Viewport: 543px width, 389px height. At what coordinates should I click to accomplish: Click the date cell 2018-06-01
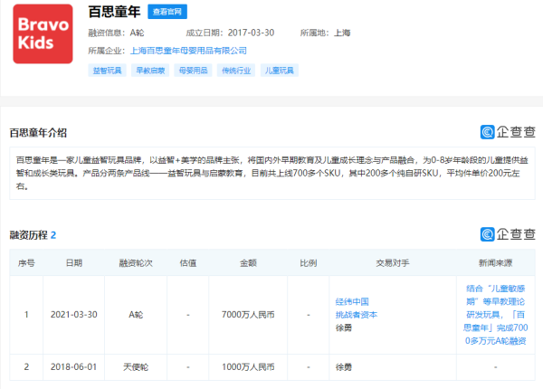tap(74, 367)
